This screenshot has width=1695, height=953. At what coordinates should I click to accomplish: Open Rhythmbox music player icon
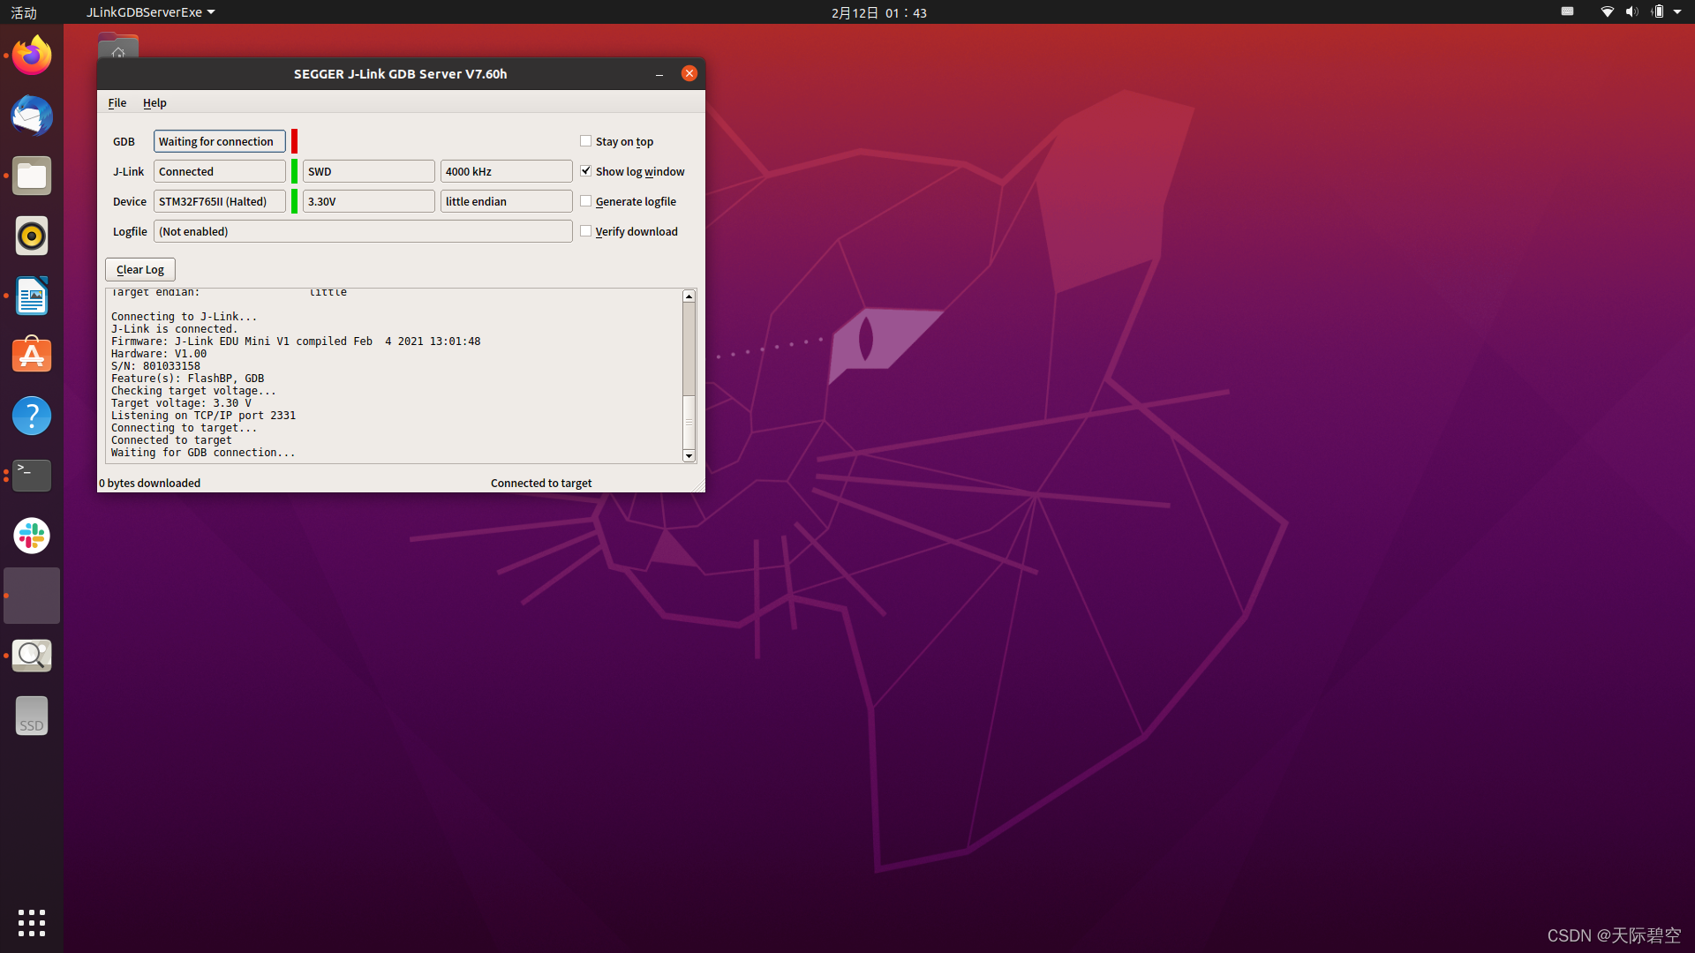(32, 236)
